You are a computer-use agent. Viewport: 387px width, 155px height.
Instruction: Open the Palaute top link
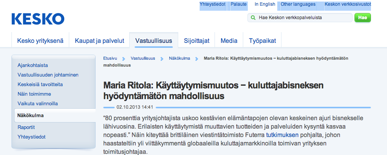click(238, 5)
